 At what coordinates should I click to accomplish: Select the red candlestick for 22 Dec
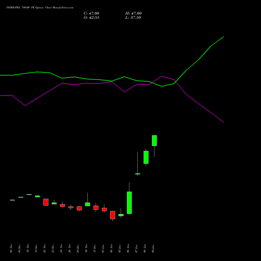tap(46, 202)
